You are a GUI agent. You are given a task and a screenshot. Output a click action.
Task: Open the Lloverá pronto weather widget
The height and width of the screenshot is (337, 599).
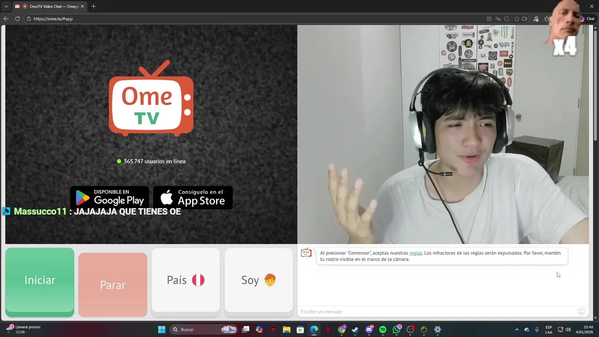pyautogui.click(x=23, y=330)
